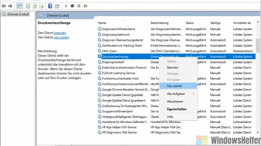The image size is (261, 146).
Task: Select Grafisolierung für Audiogeräte service
Action: pos(176,106)
